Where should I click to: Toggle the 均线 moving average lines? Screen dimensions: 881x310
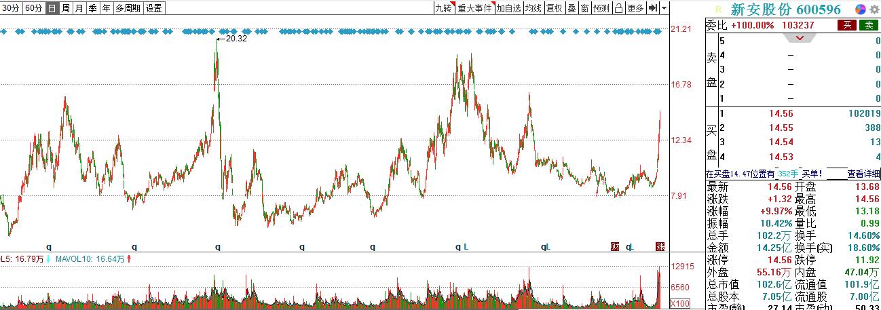click(x=533, y=8)
